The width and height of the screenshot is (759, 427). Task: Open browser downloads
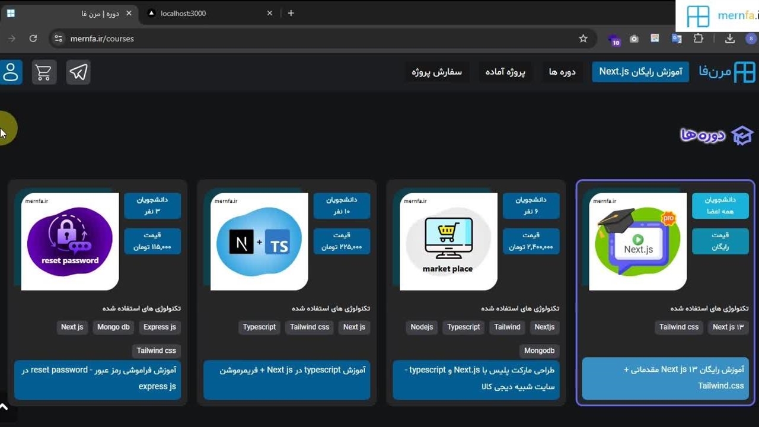tap(730, 39)
